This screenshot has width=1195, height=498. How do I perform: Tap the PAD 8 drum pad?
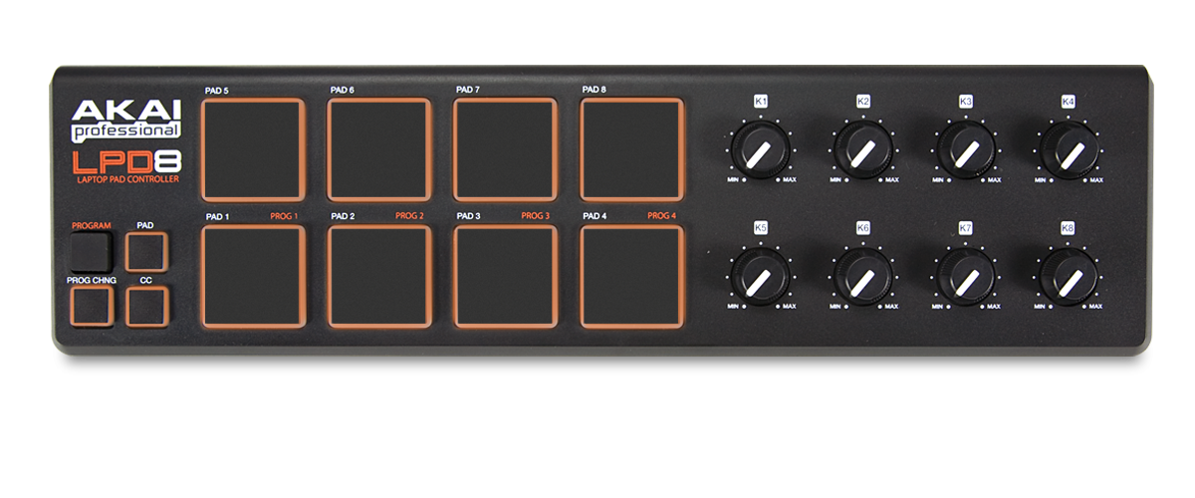(x=631, y=149)
